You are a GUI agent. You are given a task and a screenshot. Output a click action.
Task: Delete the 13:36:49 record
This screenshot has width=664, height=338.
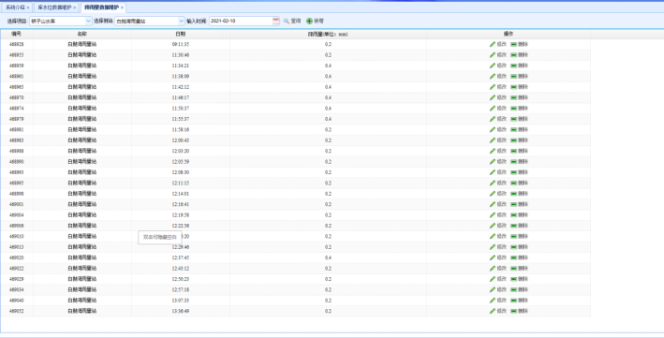[x=520, y=311]
